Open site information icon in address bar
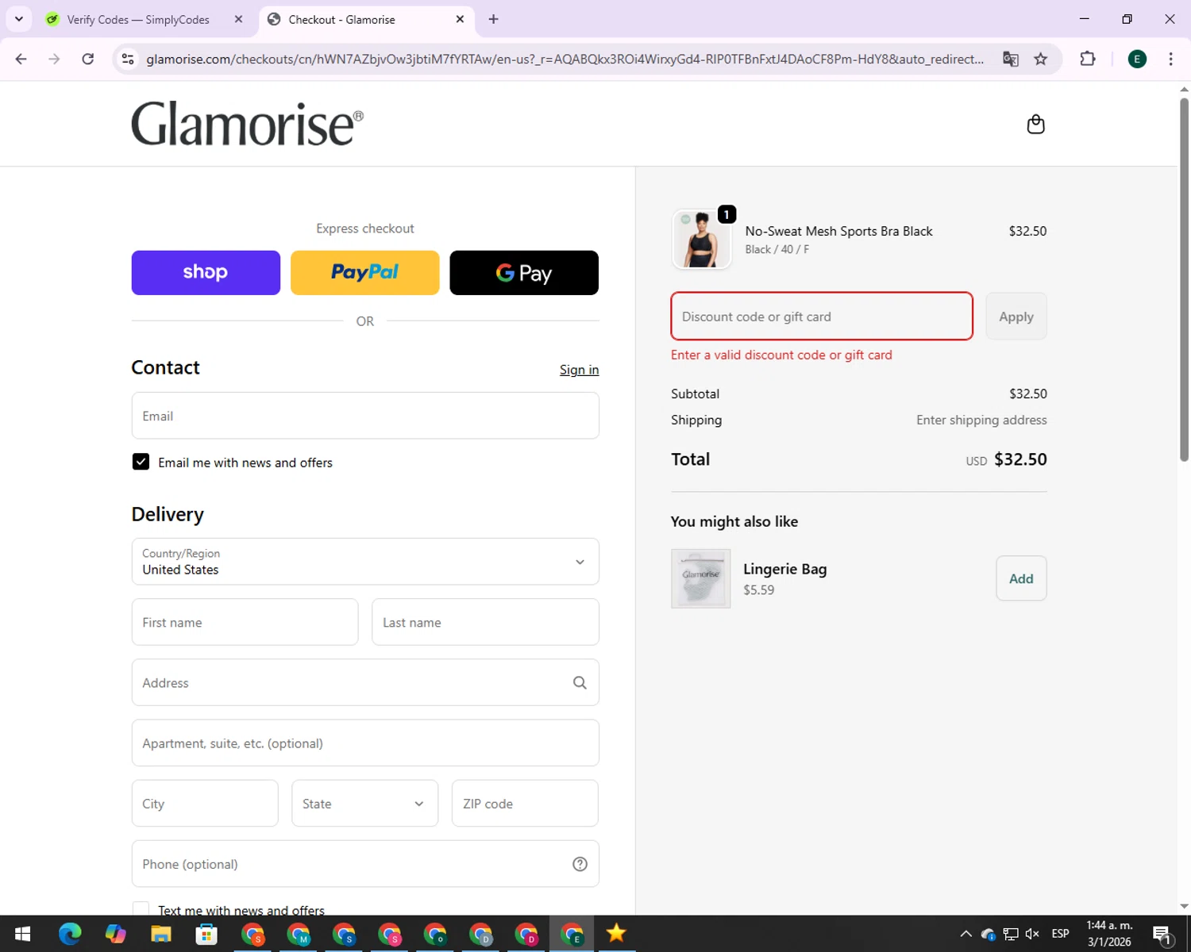1191x952 pixels. tap(128, 59)
